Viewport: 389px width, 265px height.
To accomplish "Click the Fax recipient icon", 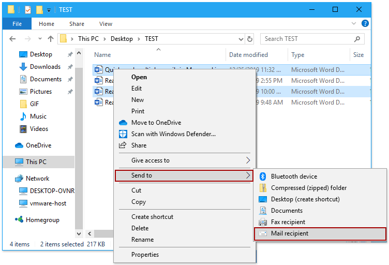I will (x=262, y=222).
